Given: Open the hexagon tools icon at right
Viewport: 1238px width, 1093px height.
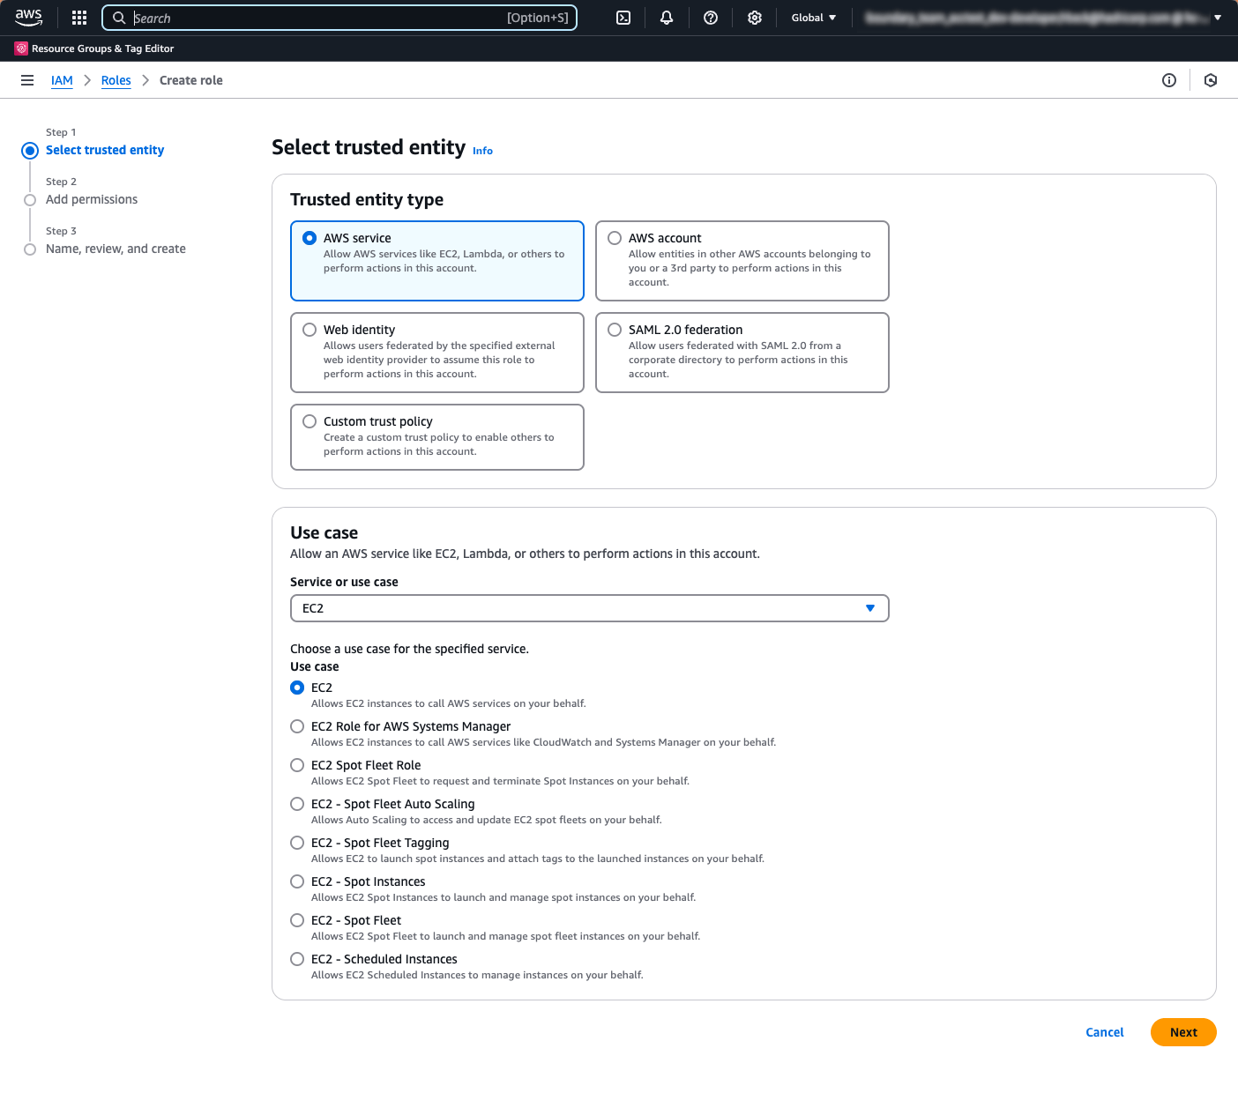Looking at the screenshot, I should point(1211,80).
